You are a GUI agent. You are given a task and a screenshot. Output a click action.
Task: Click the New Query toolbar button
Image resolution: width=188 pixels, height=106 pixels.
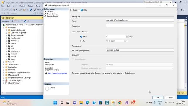(38, 10)
